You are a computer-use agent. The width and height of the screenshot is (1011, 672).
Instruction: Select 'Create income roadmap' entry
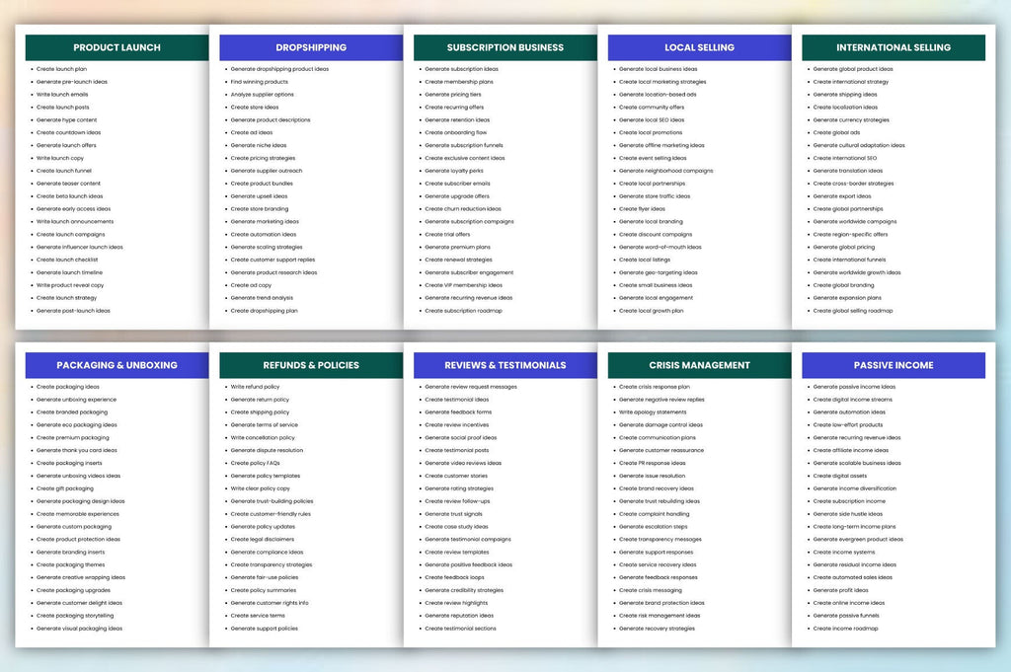845,629
